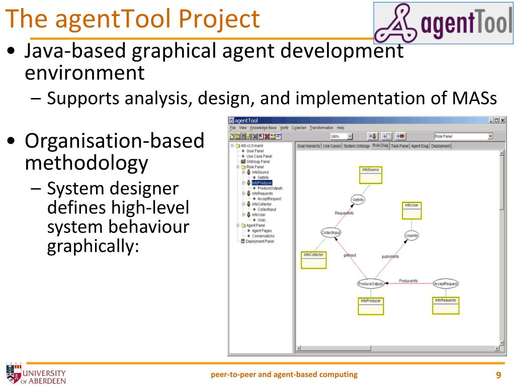Click the InfoUser role box in diagram
This screenshot has height=386, width=515.
411,211
